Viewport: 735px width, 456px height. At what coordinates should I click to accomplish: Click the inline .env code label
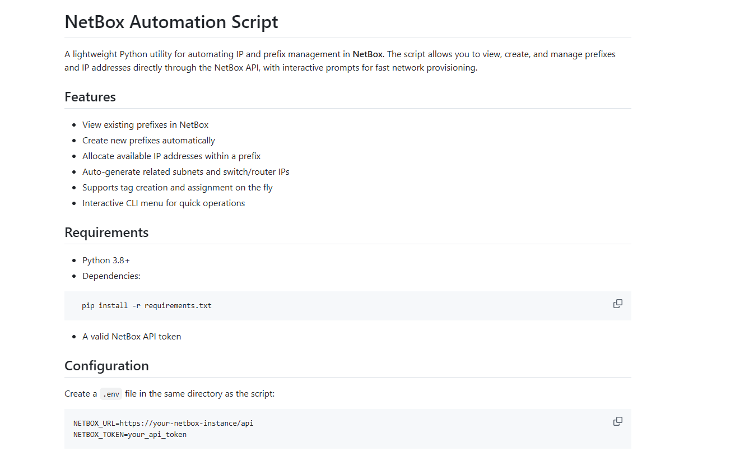point(111,394)
